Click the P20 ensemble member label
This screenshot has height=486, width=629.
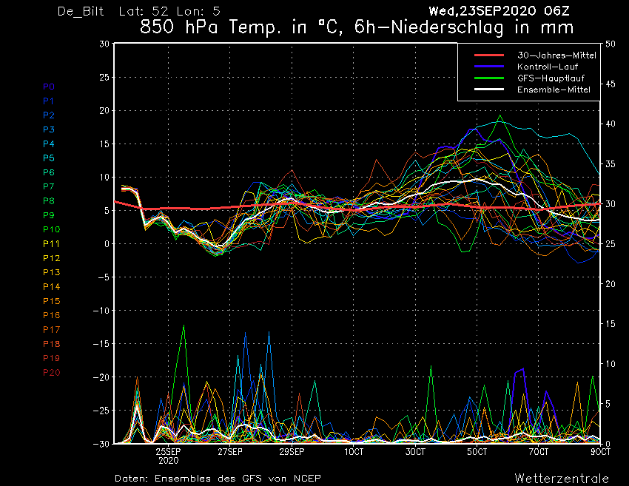51,373
